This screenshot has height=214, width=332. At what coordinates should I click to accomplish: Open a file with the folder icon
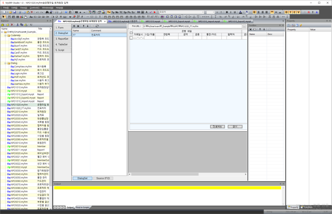(x=10, y=12)
